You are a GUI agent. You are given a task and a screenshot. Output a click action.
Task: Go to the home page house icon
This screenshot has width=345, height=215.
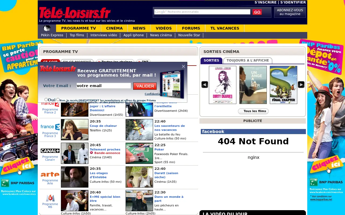[47, 28]
